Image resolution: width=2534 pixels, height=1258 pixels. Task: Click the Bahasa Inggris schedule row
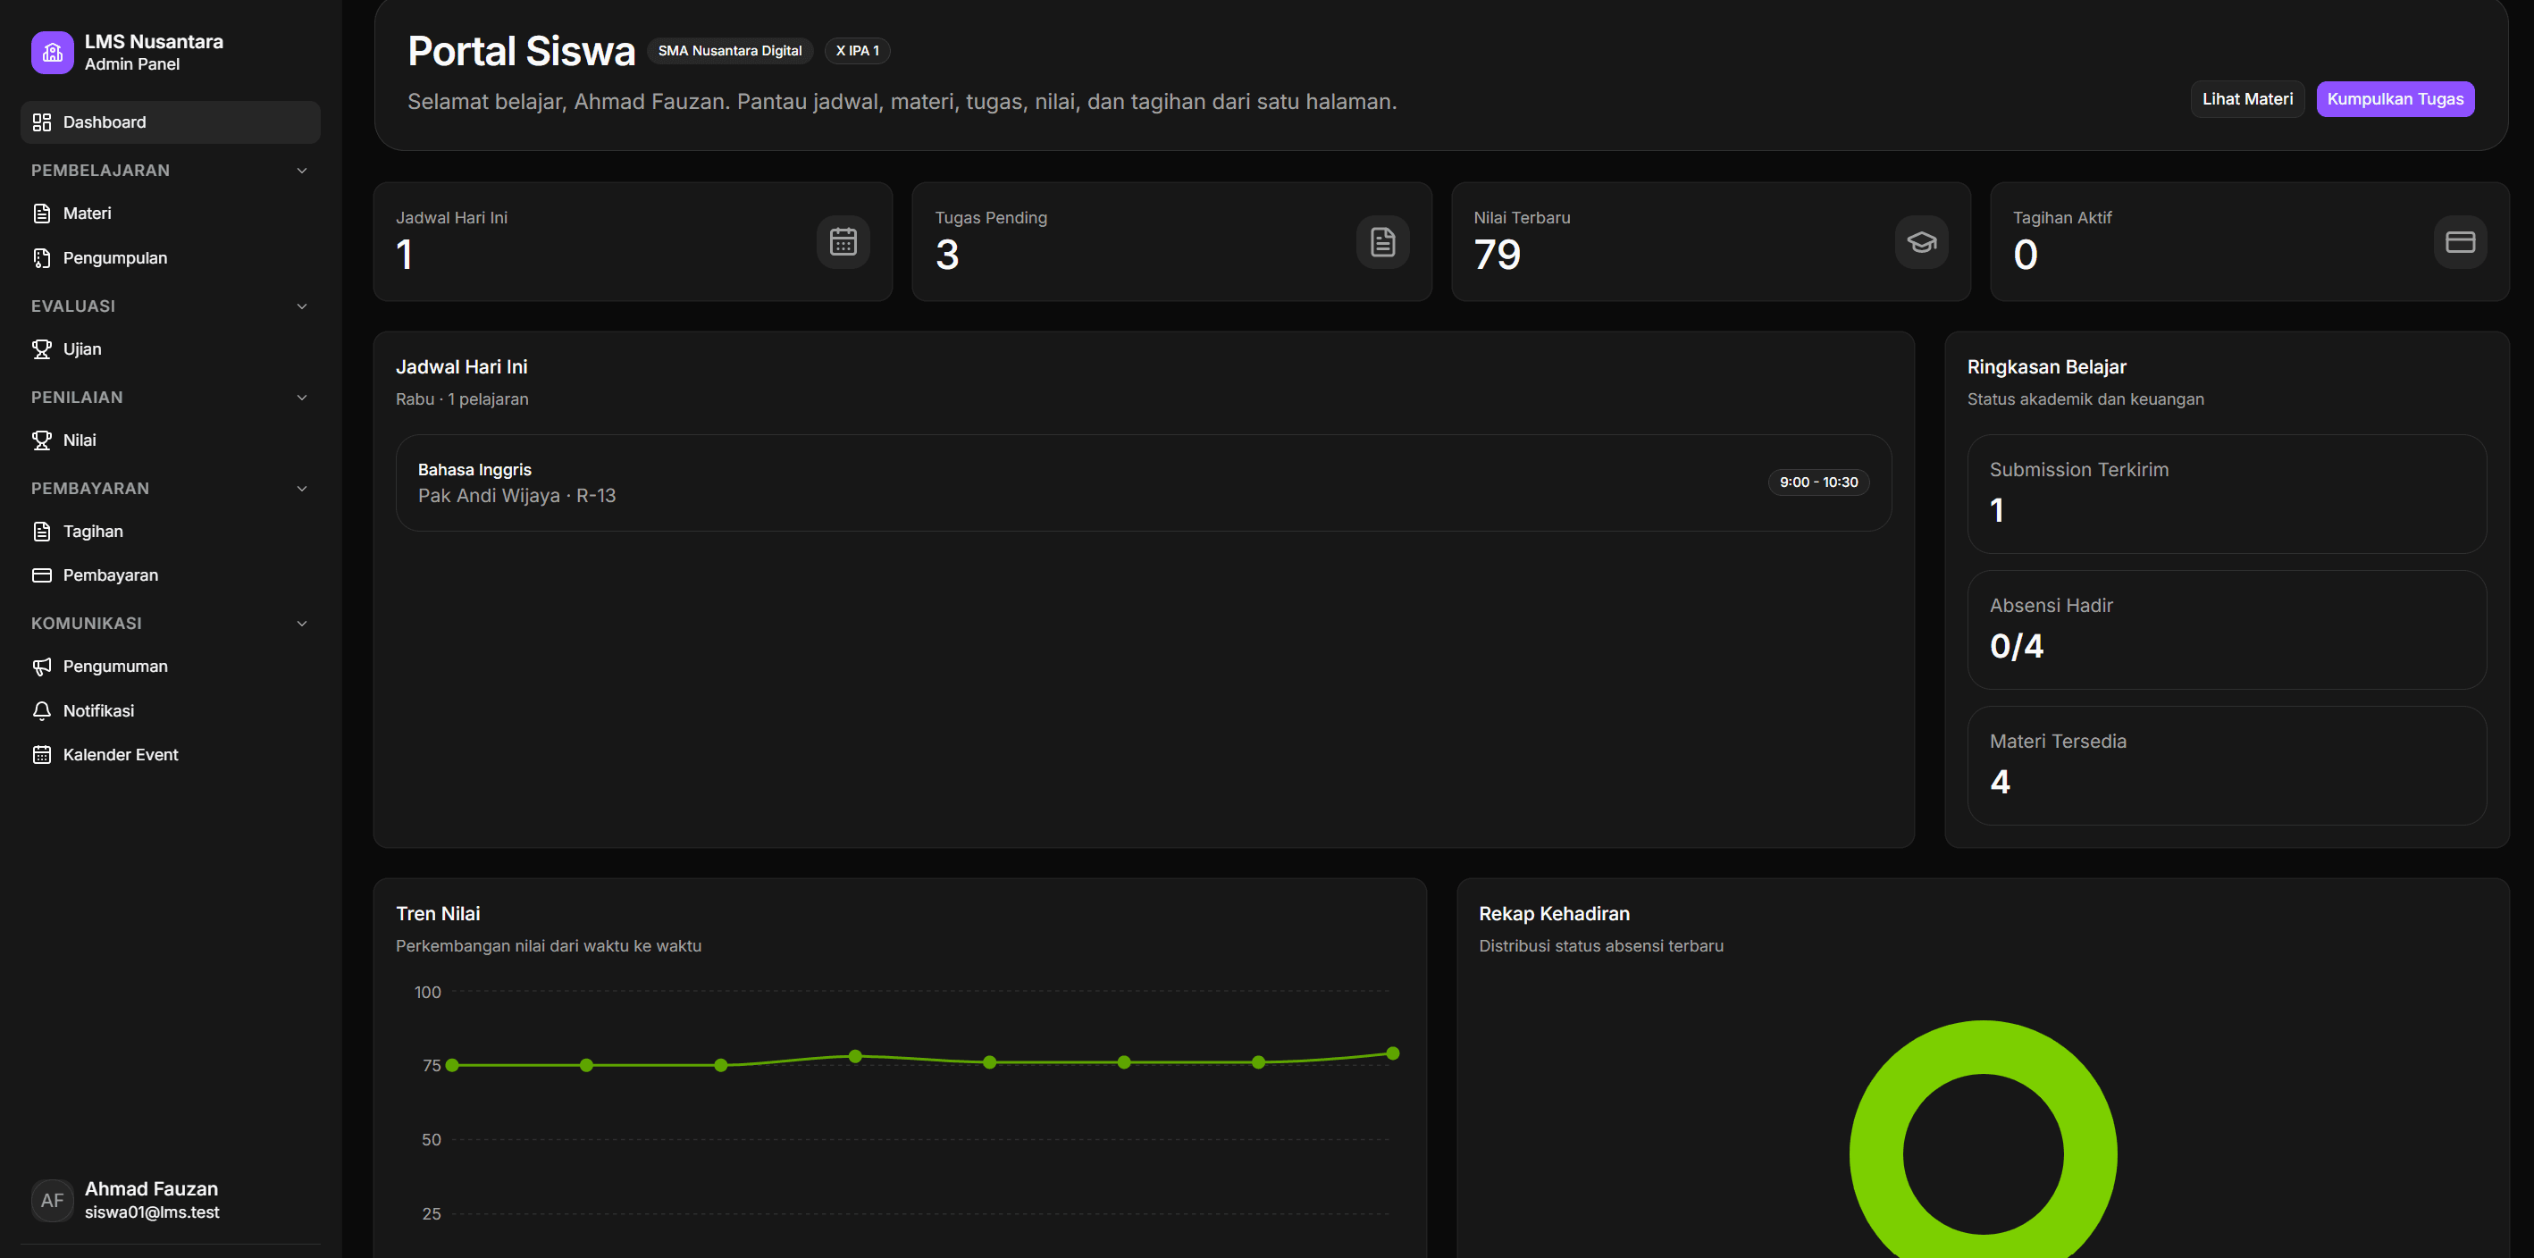click(x=1143, y=483)
